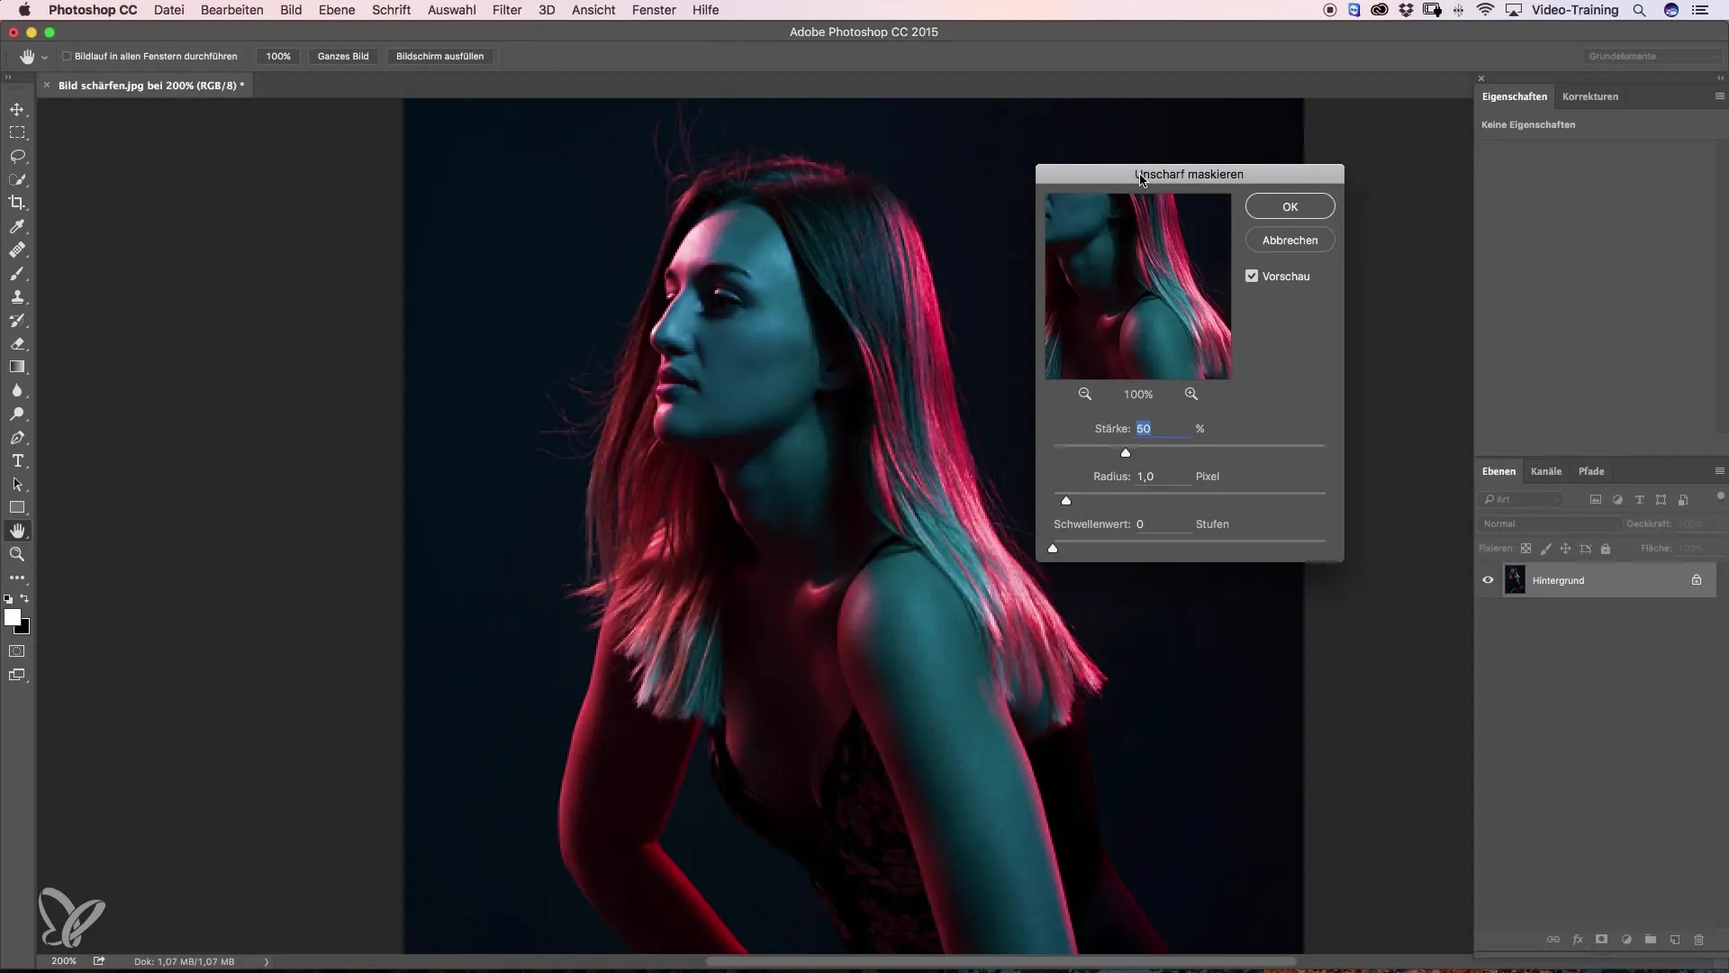Add layer mask icon
The image size is (1729, 973).
(x=1601, y=940)
